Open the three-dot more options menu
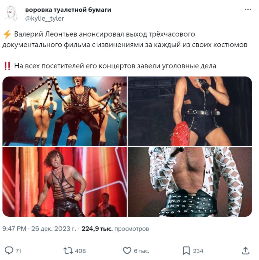 pos(248,9)
